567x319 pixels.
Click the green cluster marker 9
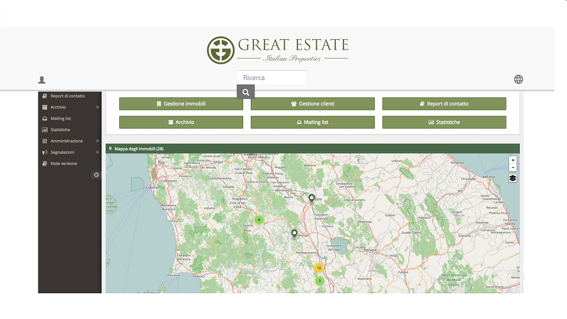click(259, 219)
